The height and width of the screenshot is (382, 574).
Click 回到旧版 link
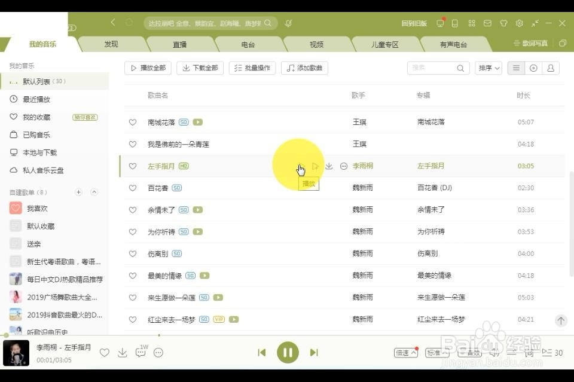414,23
